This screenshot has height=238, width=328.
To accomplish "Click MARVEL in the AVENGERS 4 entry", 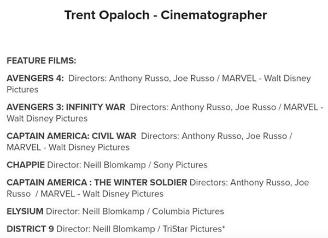I will tap(239, 78).
